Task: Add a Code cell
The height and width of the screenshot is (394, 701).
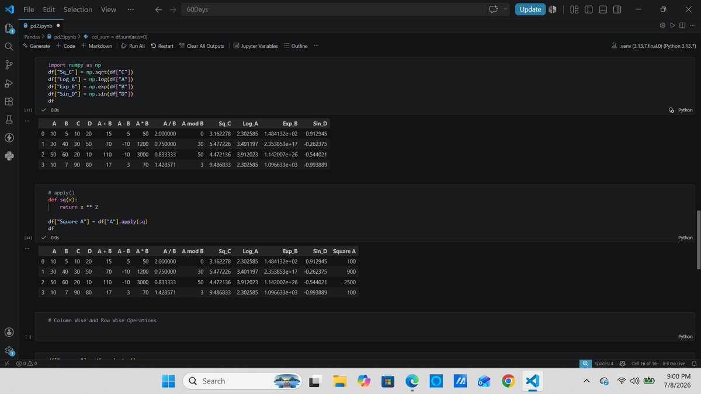Action: click(x=65, y=46)
